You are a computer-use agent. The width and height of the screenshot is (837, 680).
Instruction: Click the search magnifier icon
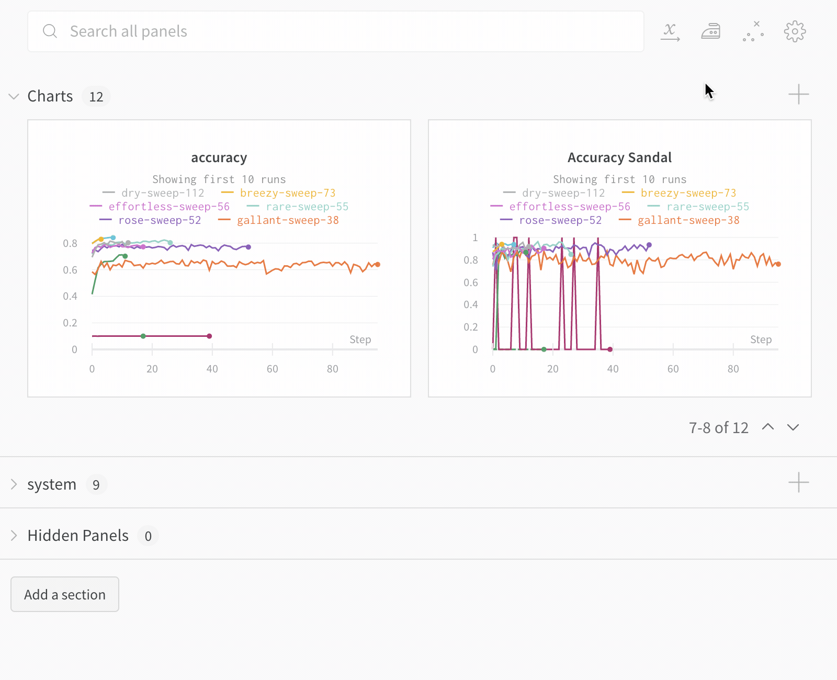[50, 31]
